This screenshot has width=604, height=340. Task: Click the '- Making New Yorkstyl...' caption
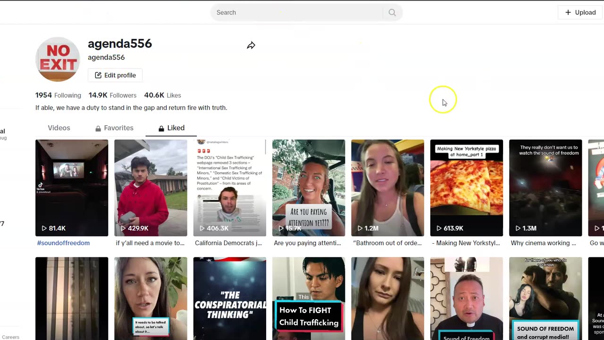coord(466,243)
